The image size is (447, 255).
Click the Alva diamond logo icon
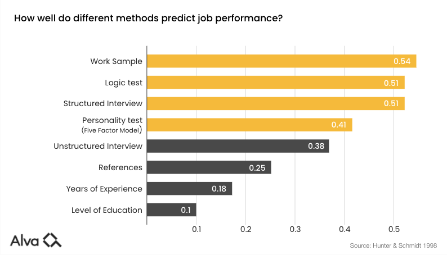click(x=53, y=240)
